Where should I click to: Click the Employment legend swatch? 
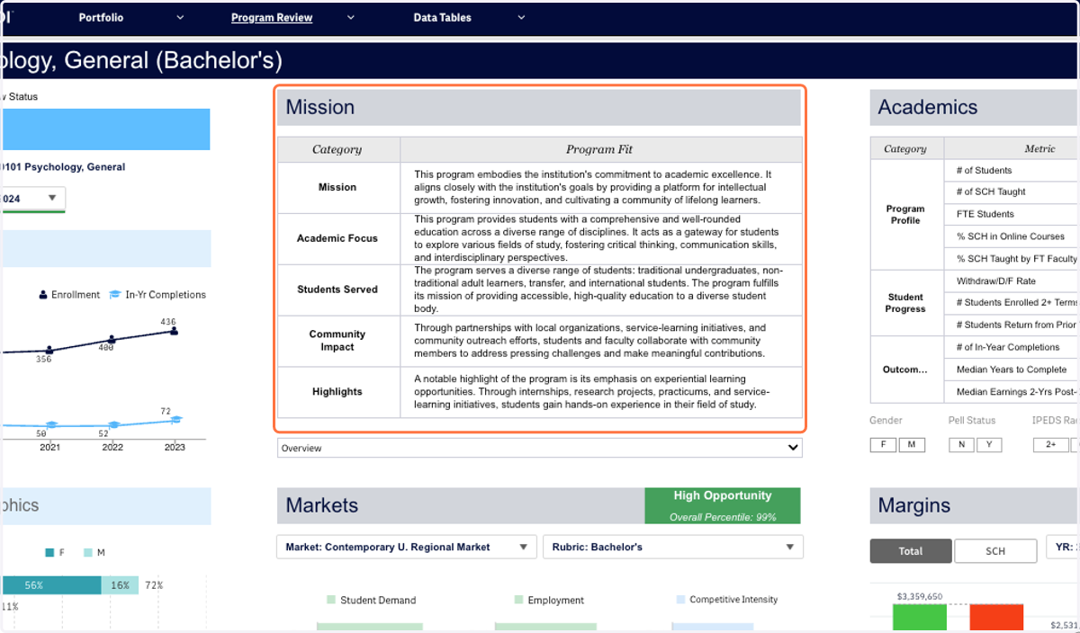(x=518, y=600)
